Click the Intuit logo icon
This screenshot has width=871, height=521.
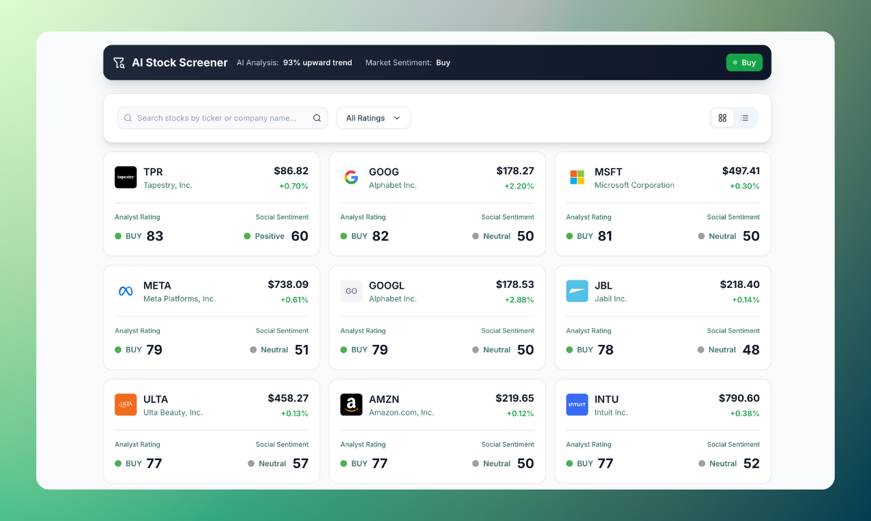pyautogui.click(x=577, y=404)
